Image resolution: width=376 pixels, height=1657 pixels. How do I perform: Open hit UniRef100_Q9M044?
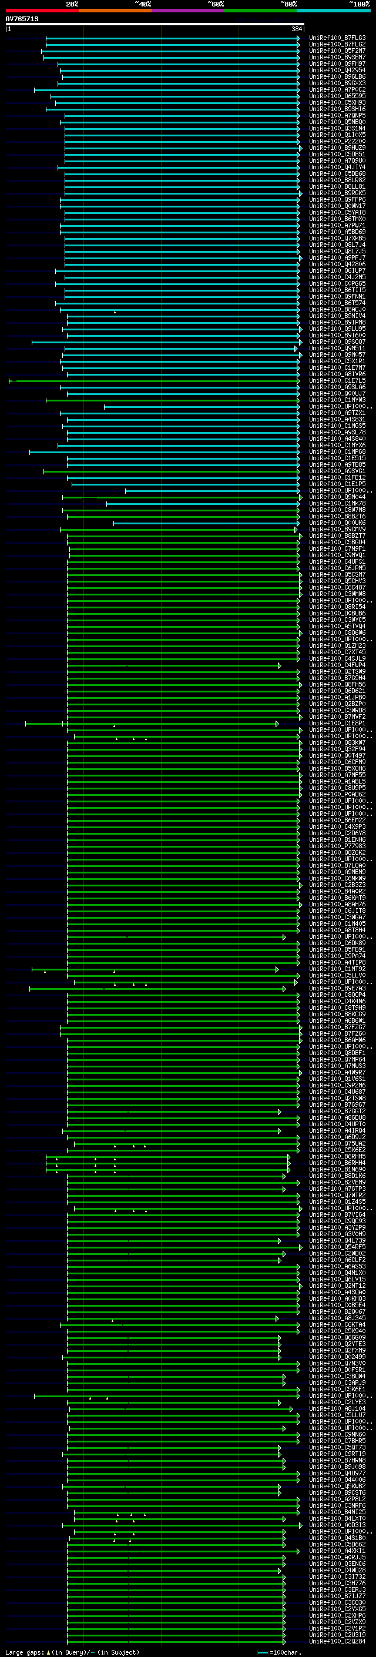(337, 497)
